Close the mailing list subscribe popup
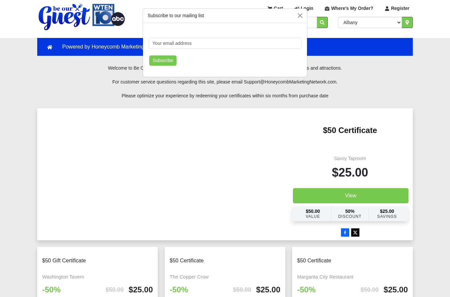Viewport: 450px width, 297px height. coord(300,16)
